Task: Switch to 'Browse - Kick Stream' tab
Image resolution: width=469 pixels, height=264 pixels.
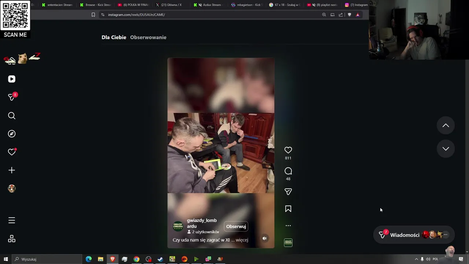Action: coord(95,5)
